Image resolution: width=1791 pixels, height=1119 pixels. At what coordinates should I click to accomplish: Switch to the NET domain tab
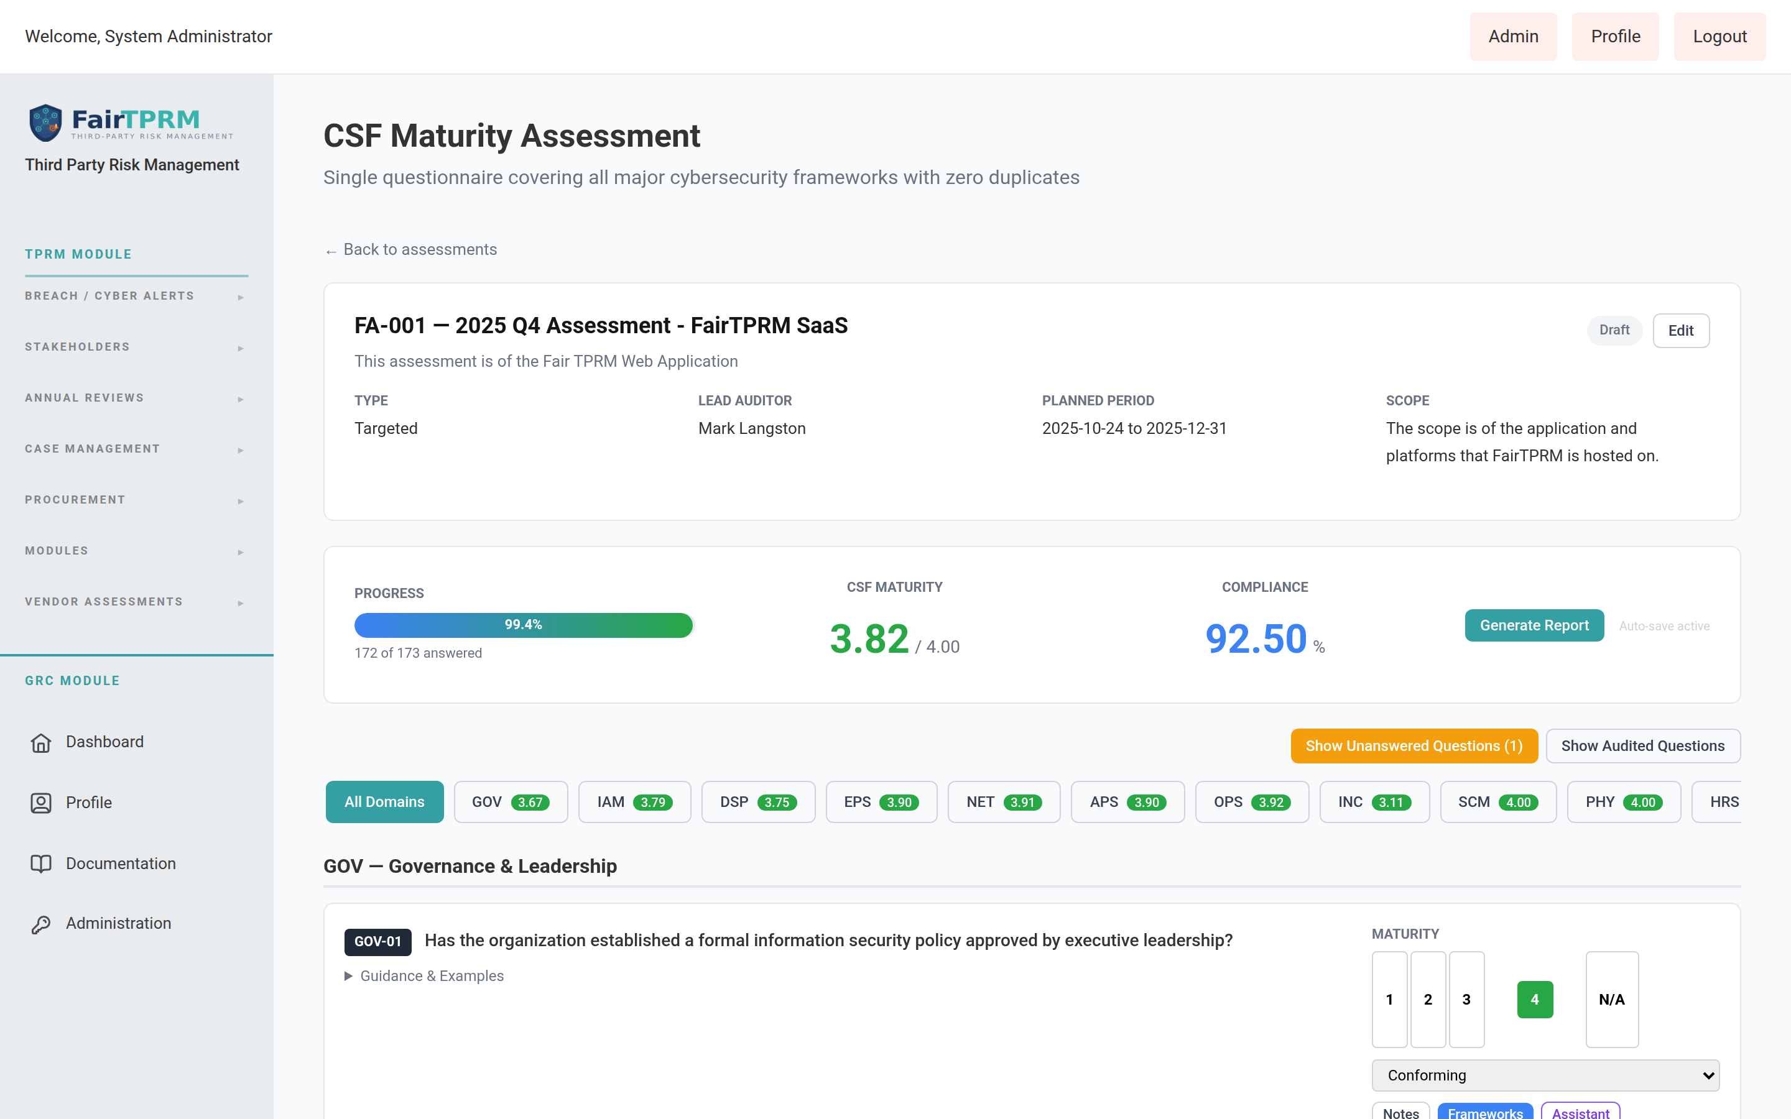click(1004, 802)
